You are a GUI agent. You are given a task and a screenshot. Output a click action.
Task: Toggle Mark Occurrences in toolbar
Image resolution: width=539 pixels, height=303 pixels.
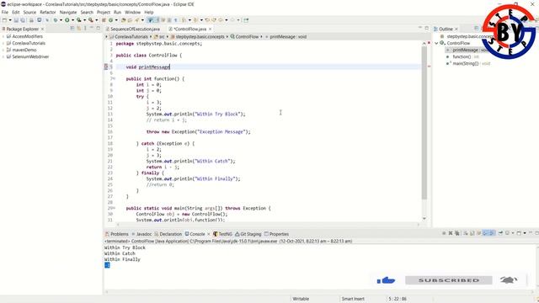pyautogui.click(x=150, y=20)
